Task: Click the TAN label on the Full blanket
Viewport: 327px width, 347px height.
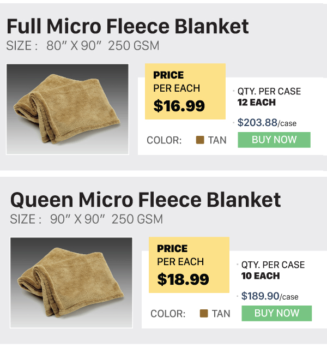Action: point(217,140)
